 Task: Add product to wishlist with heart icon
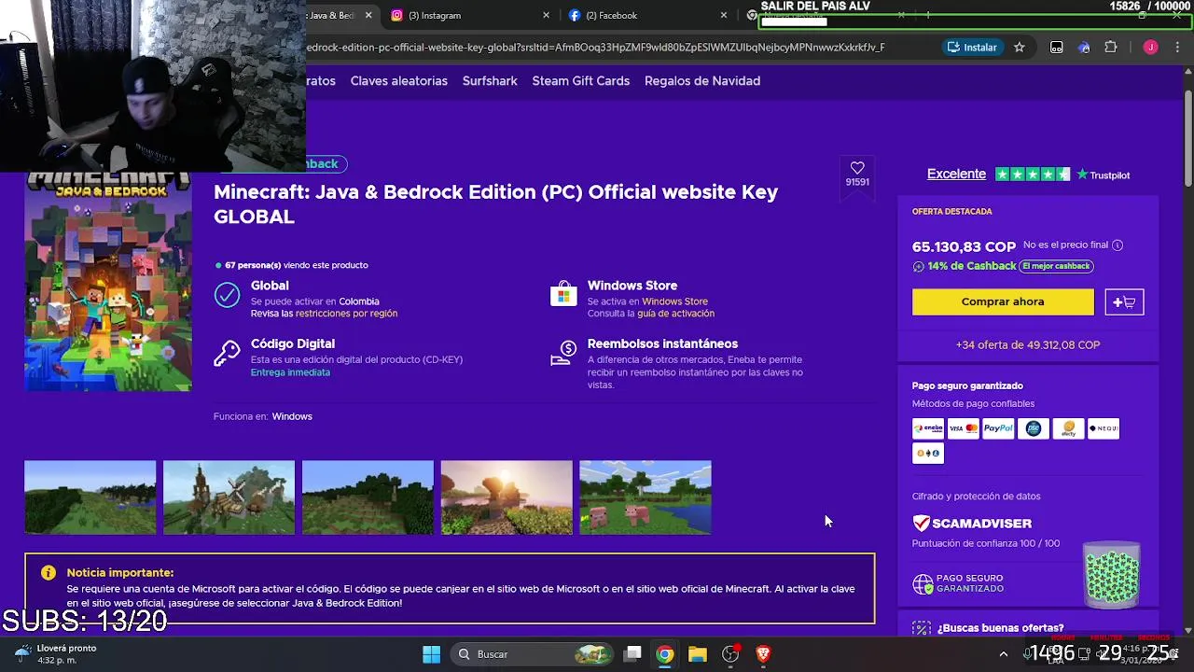click(857, 168)
